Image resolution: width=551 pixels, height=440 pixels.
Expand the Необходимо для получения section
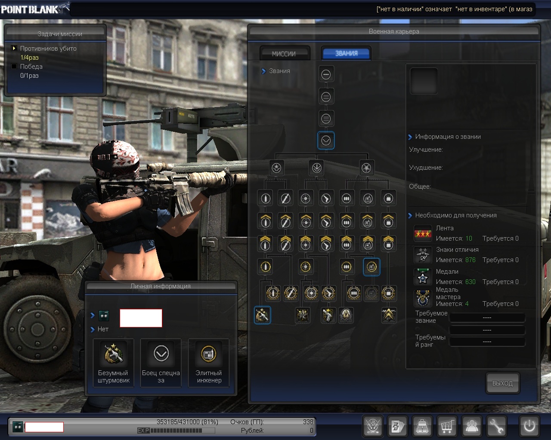click(410, 216)
